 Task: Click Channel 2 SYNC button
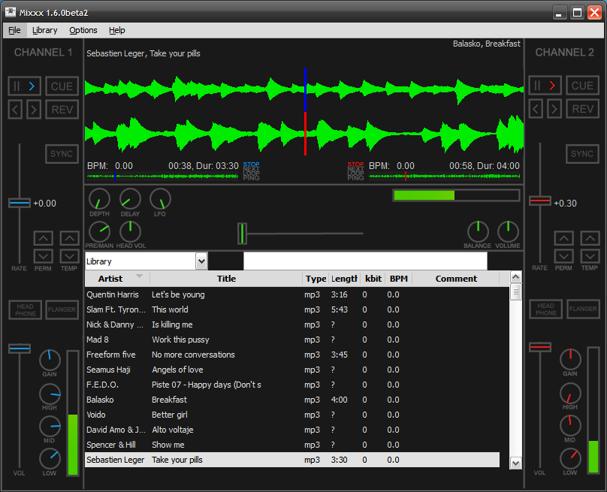click(583, 154)
